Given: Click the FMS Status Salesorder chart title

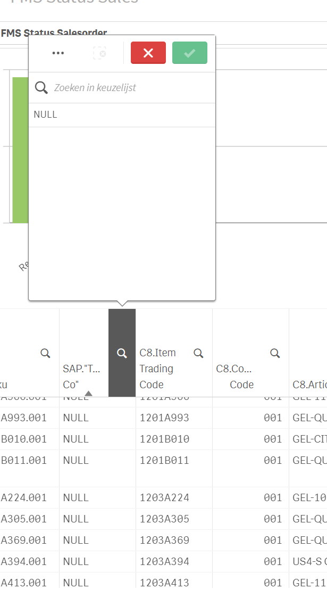Looking at the screenshot, I should 54,33.
